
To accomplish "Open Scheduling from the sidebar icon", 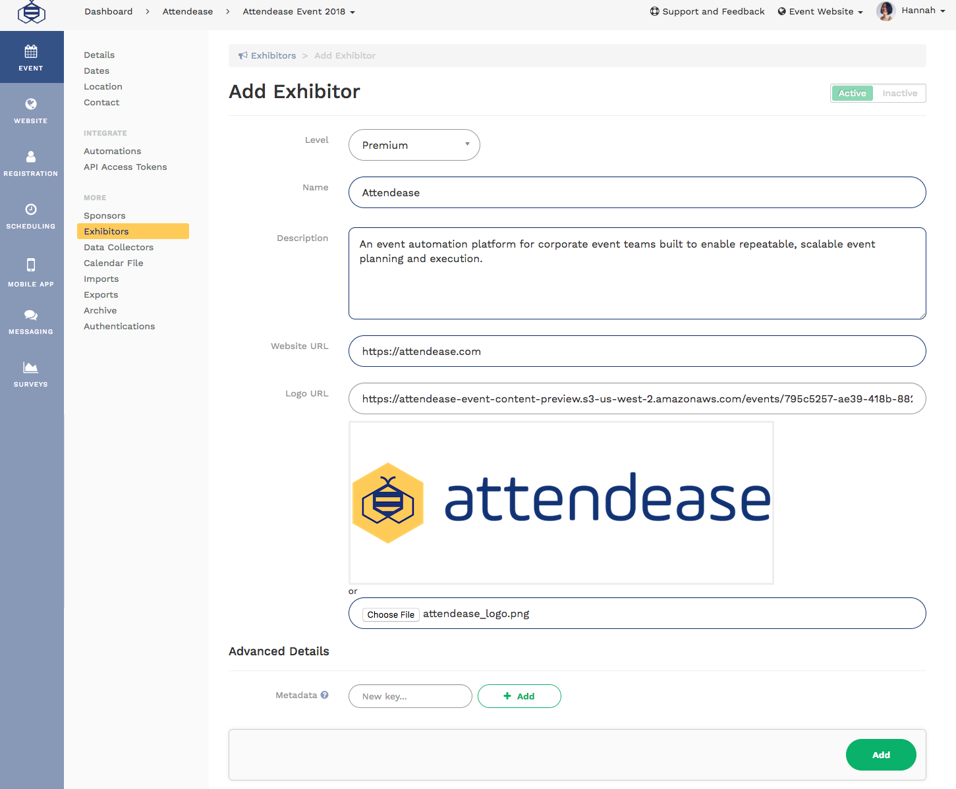I will tap(31, 209).
